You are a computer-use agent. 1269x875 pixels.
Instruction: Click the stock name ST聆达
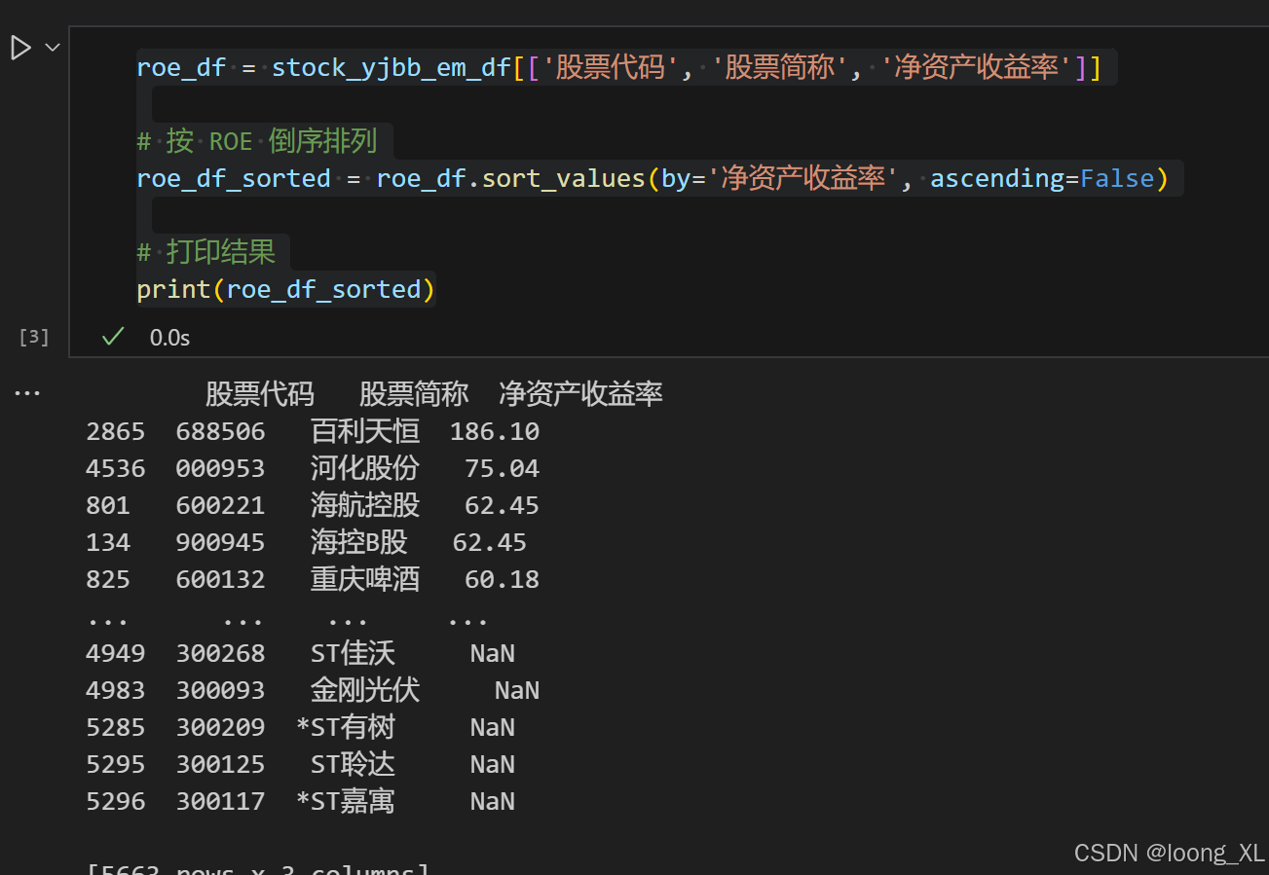(354, 764)
